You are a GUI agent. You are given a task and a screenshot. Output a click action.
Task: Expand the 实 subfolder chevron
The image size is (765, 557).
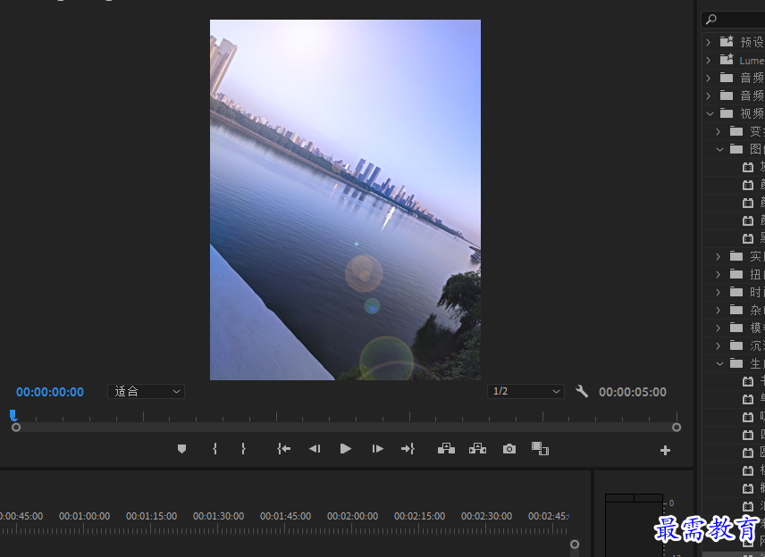tap(719, 256)
